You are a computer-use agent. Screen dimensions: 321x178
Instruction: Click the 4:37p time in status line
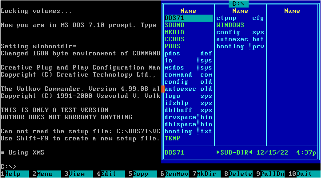point(306,152)
